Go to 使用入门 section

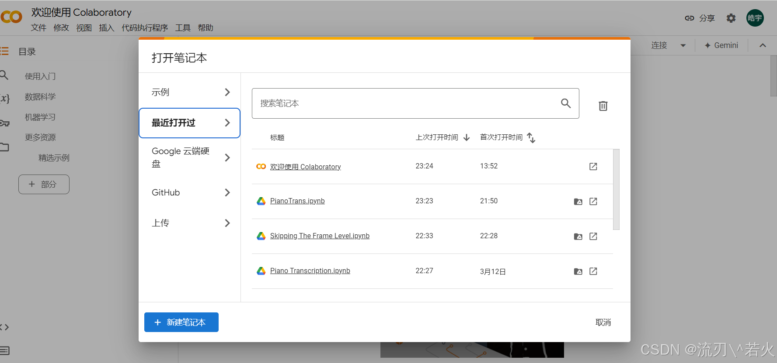40,76
